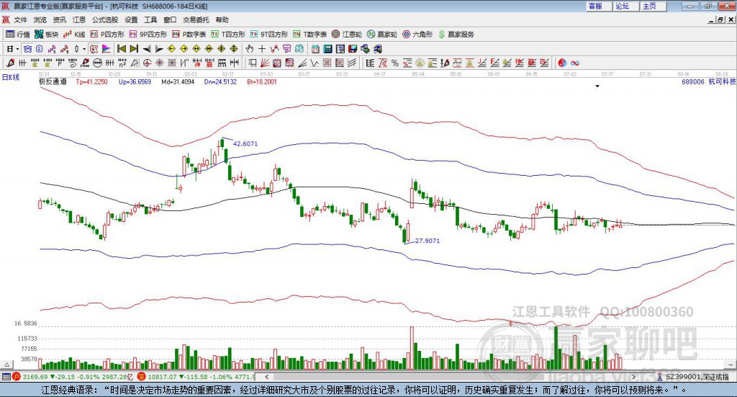Click the 日K线 label
This screenshot has width=737, height=397.
(11, 77)
